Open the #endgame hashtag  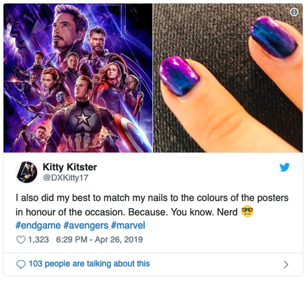point(38,225)
